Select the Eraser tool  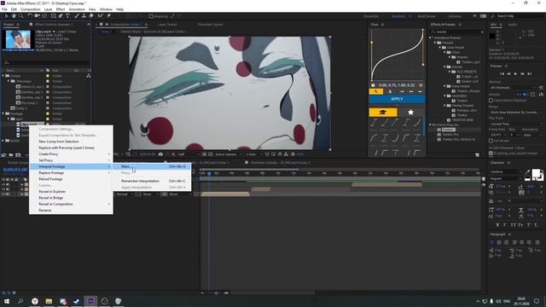pyautogui.click(x=91, y=16)
